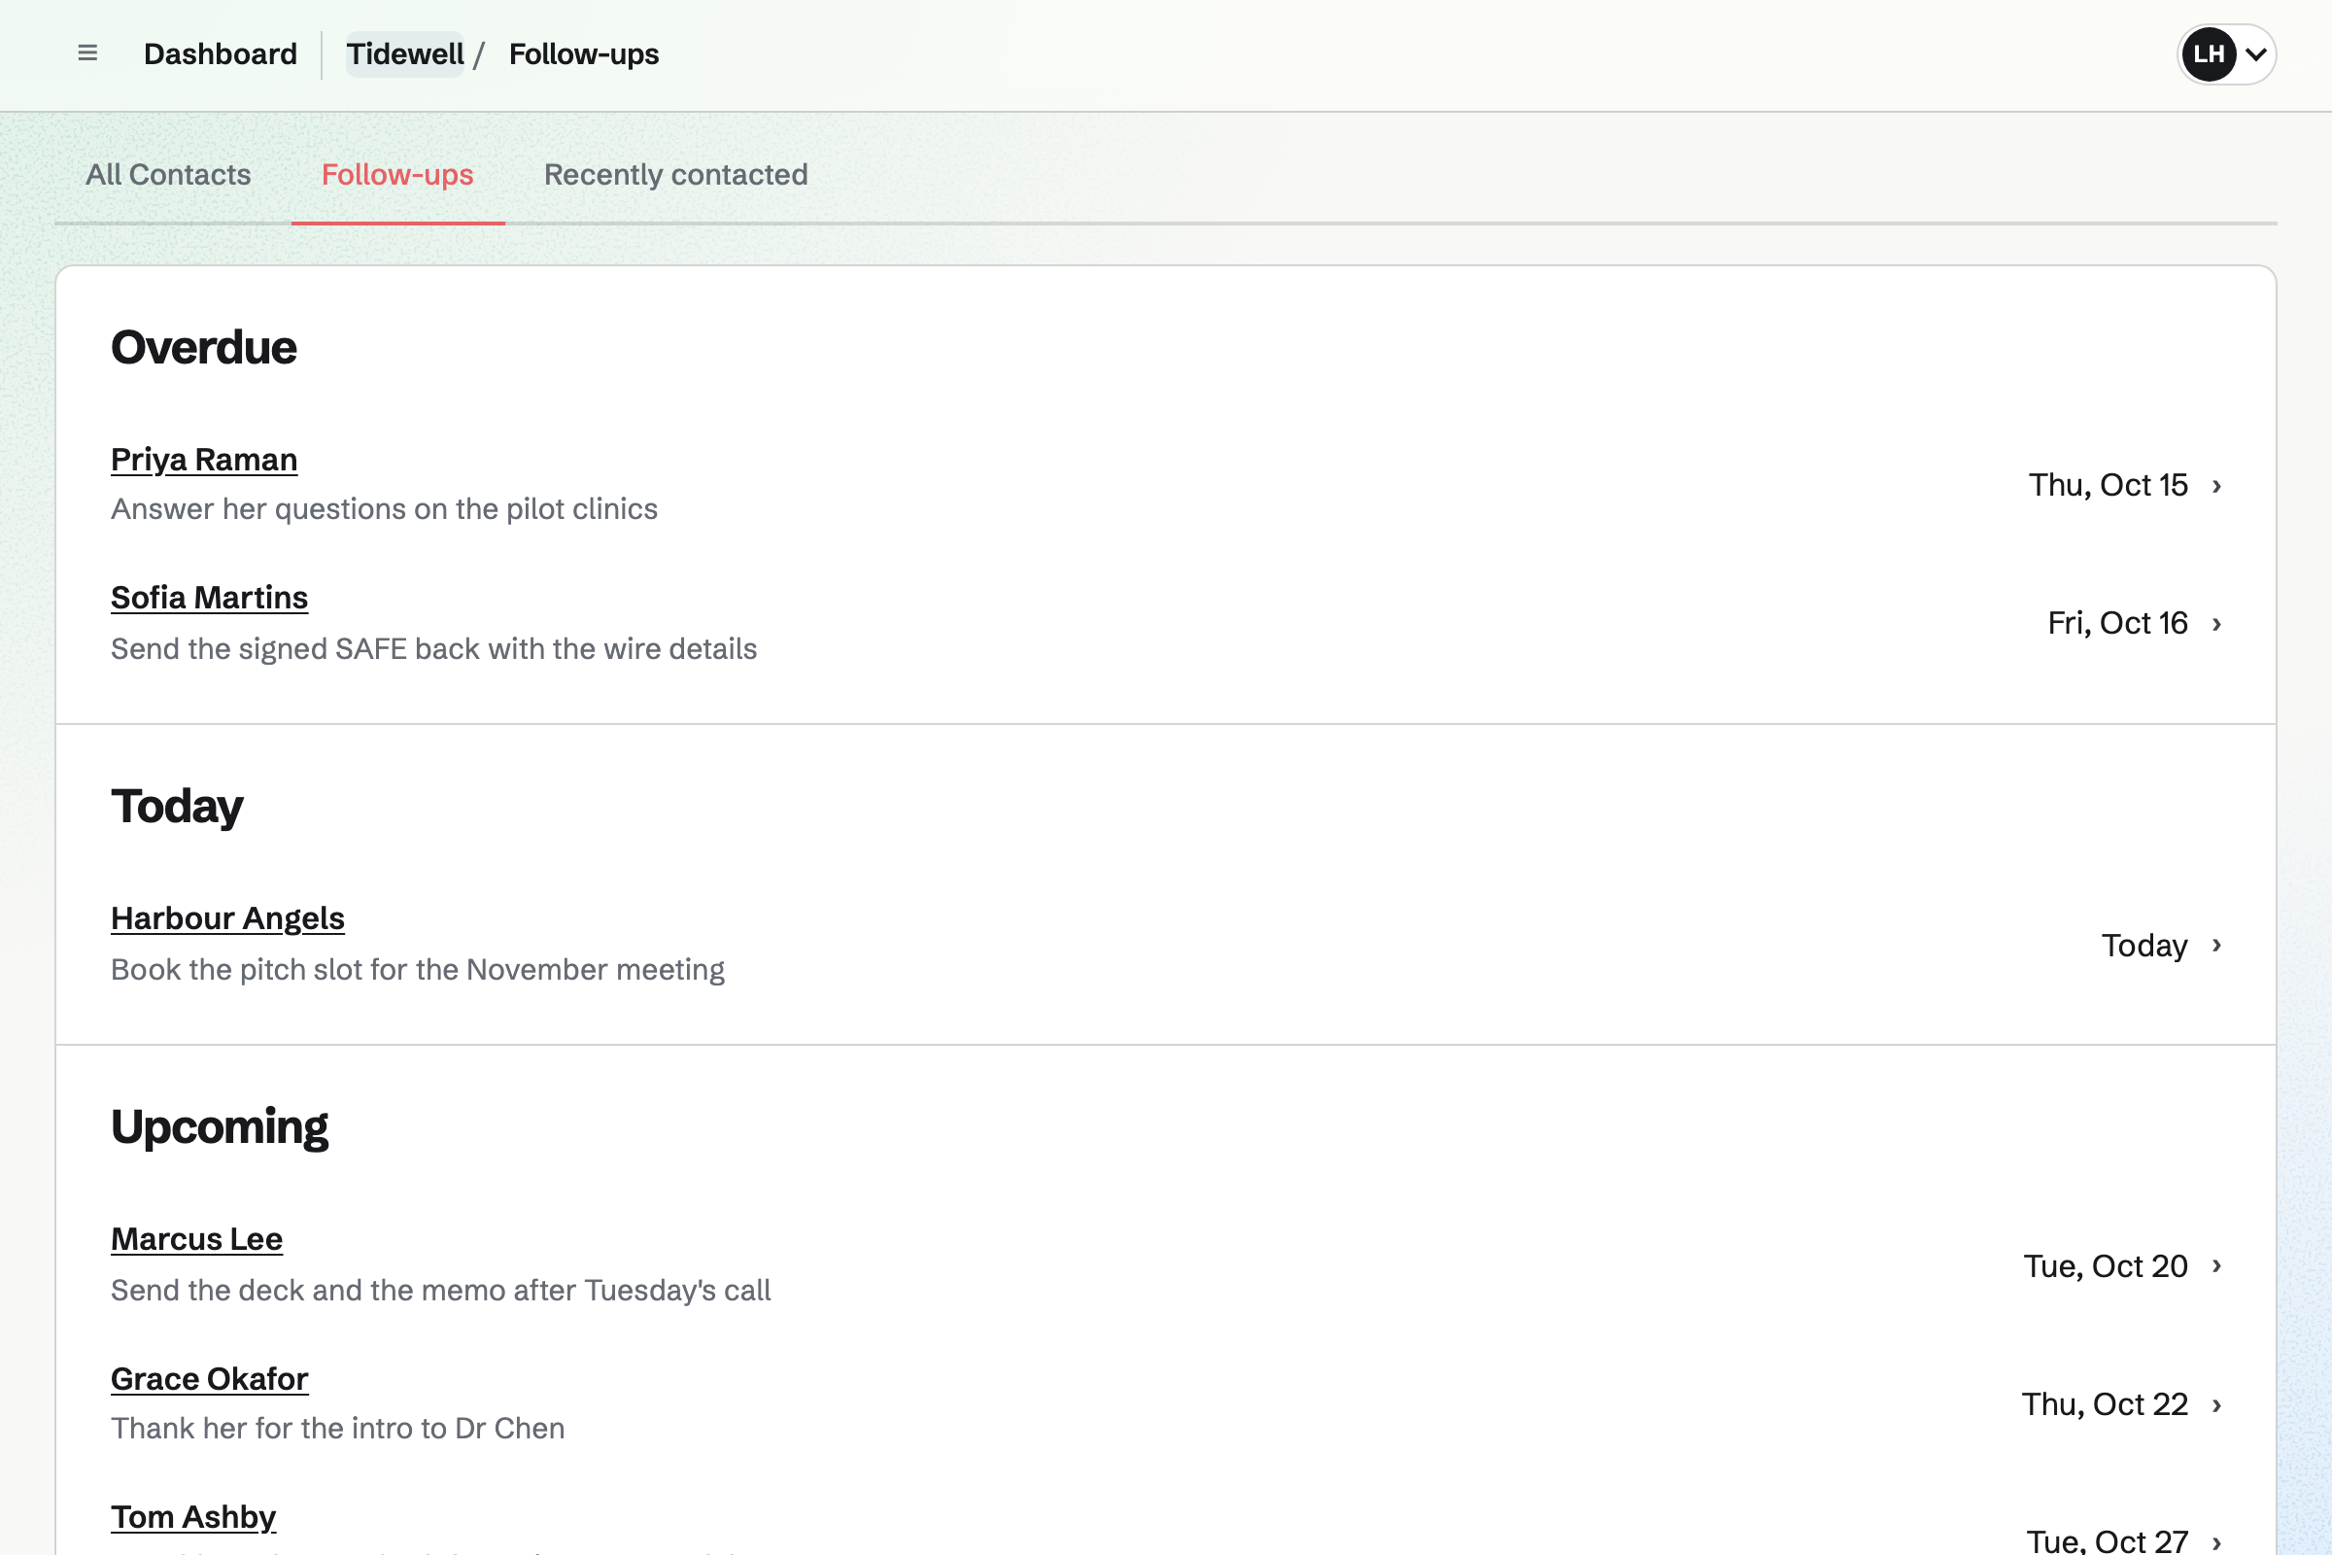Switch to the All Contacts tab
This screenshot has height=1555, width=2332.
168,175
